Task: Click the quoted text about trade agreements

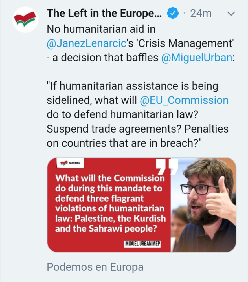Action: (x=137, y=129)
